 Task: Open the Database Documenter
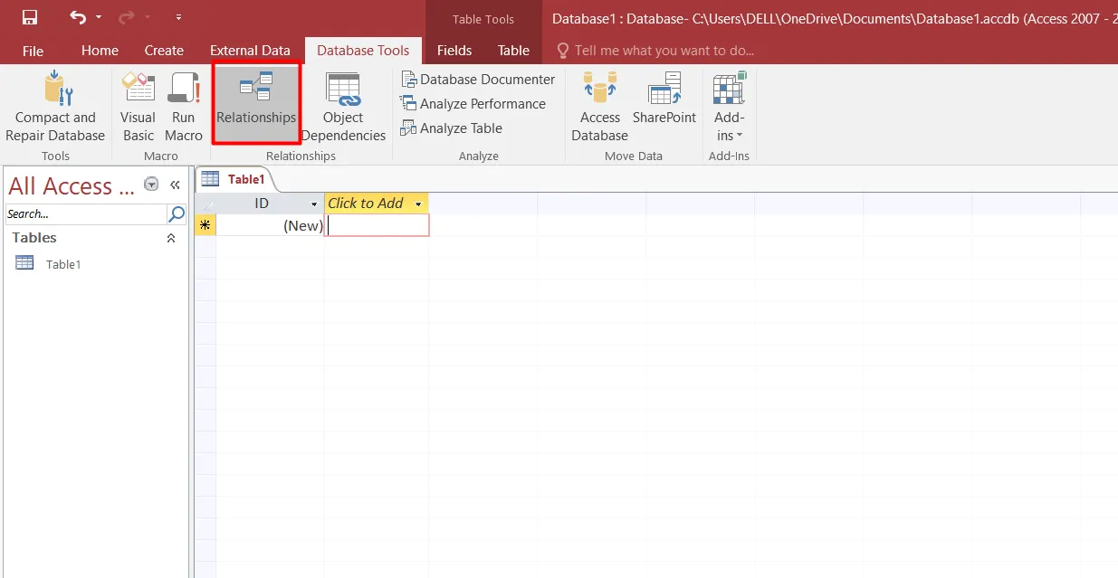click(478, 80)
